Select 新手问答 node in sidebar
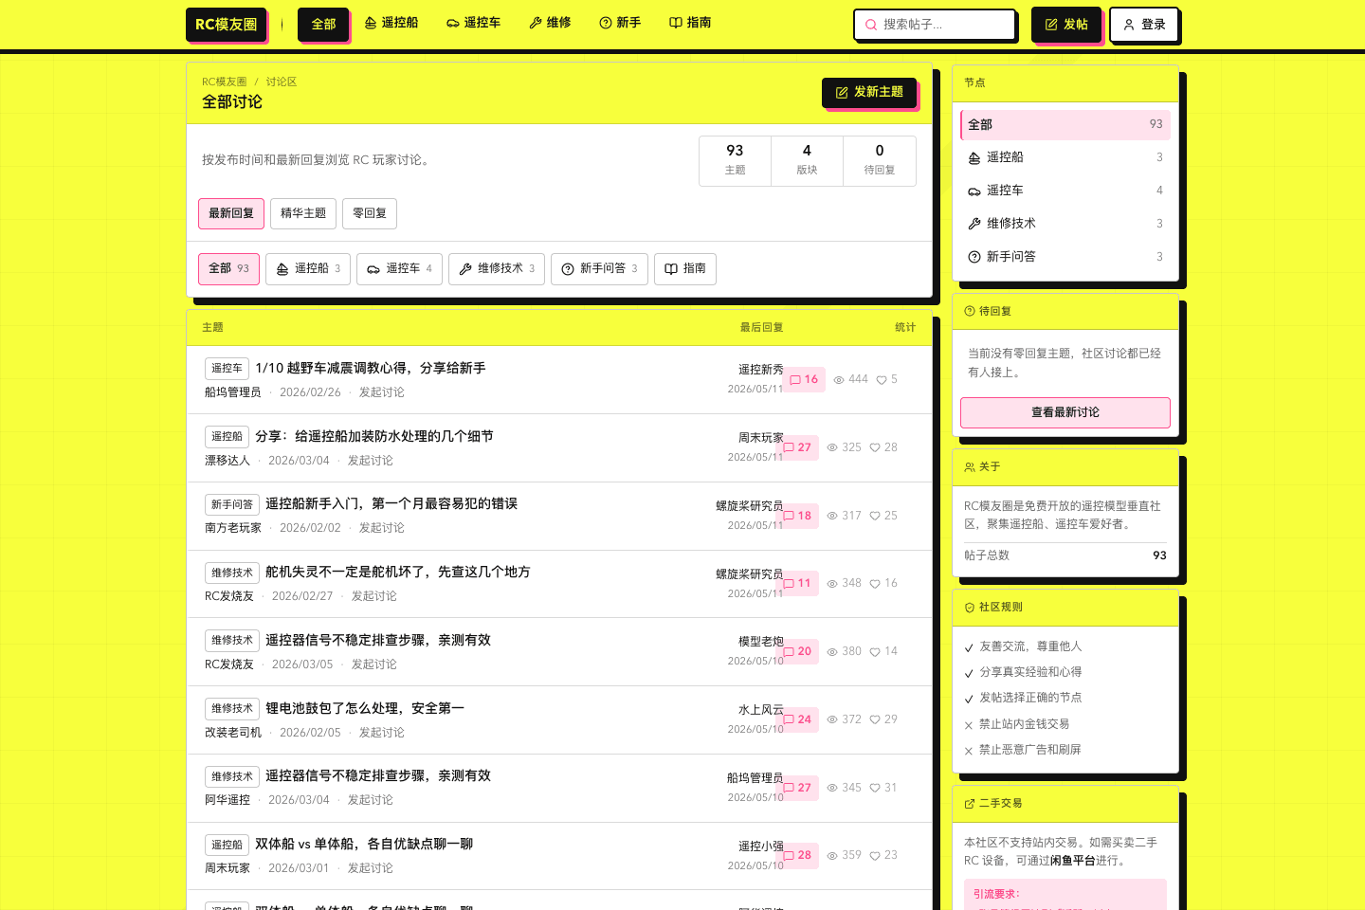1365x910 pixels. click(x=1065, y=257)
